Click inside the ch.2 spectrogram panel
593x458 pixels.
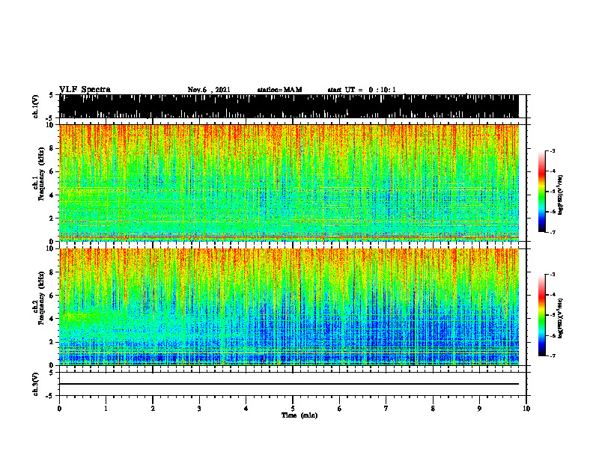pyautogui.click(x=289, y=307)
